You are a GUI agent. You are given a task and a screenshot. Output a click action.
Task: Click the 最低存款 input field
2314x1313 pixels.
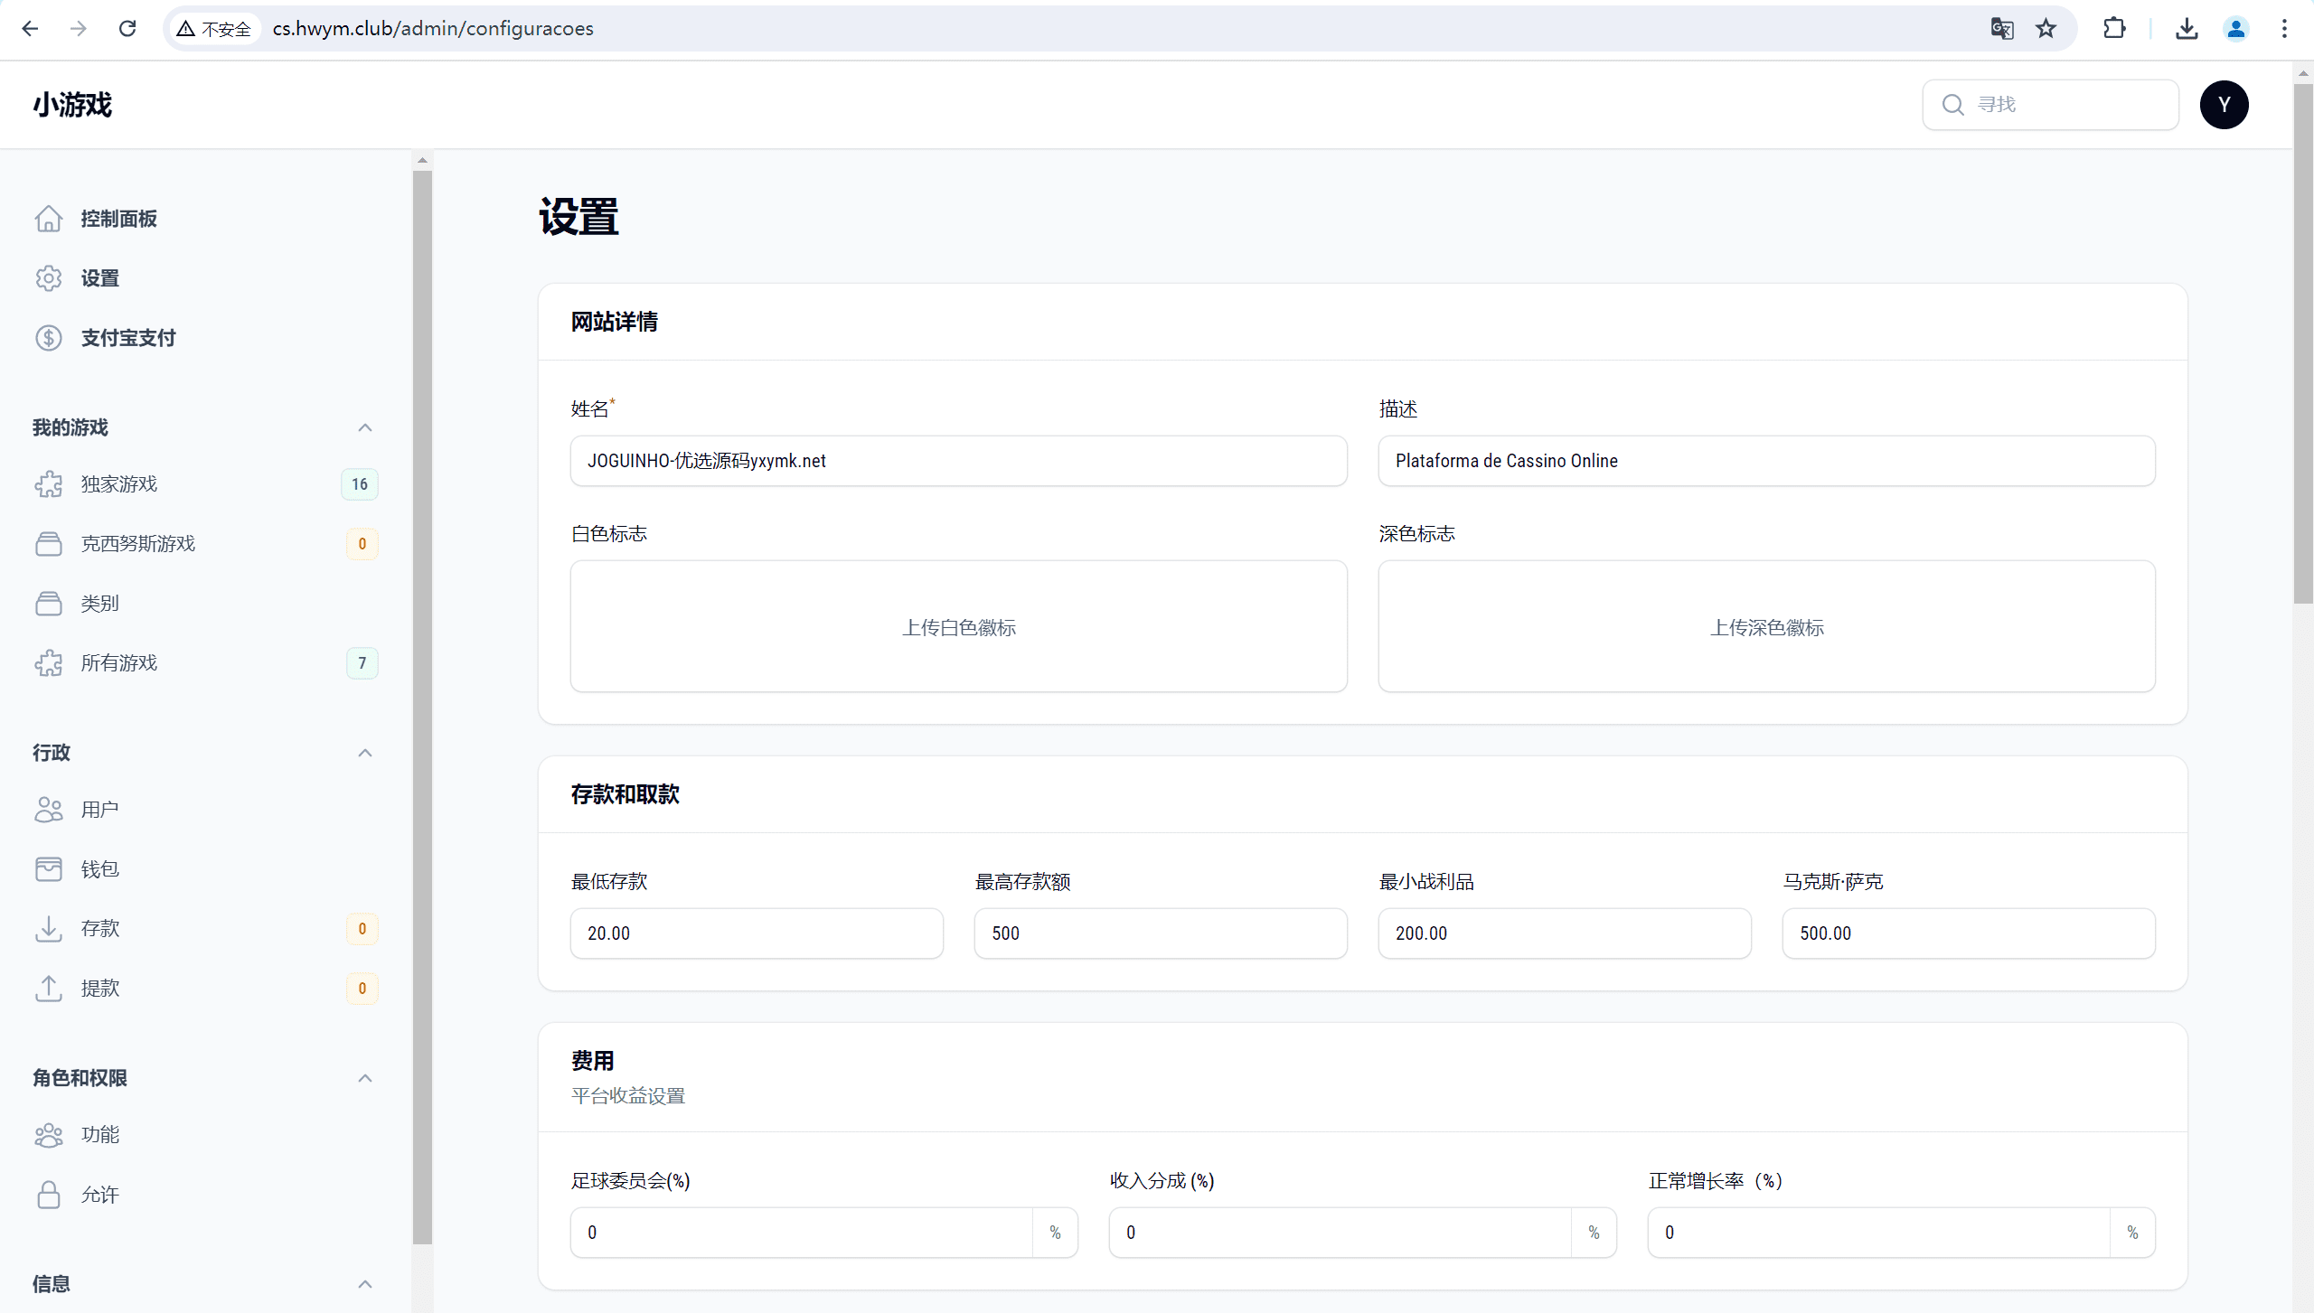(757, 933)
